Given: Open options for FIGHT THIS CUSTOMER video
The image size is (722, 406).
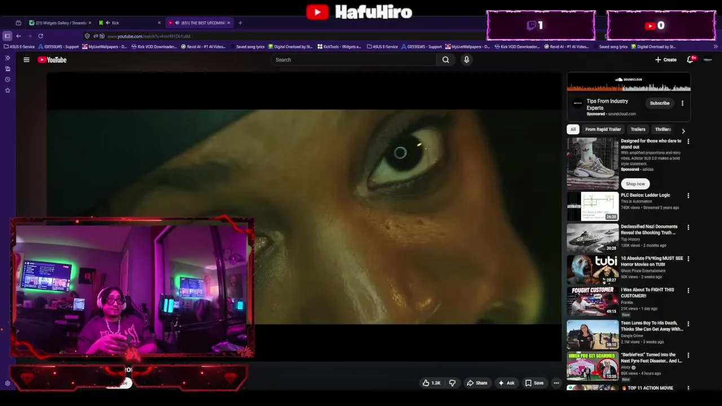Looking at the screenshot, I should click(x=688, y=290).
